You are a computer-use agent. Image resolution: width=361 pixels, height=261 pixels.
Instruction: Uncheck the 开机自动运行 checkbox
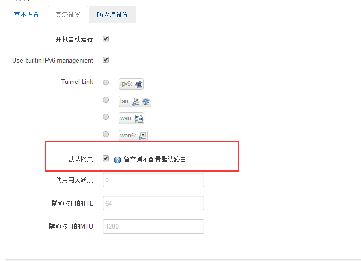[x=106, y=39]
